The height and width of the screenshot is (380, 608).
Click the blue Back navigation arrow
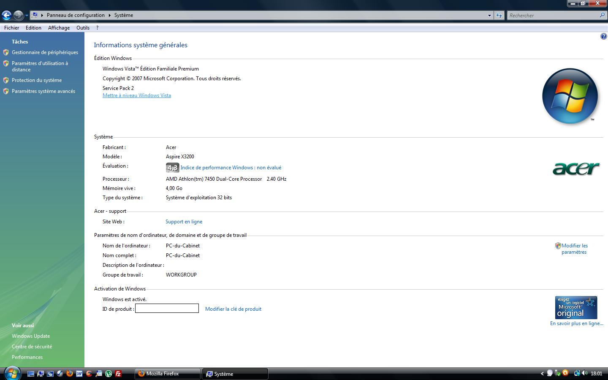tap(6, 15)
